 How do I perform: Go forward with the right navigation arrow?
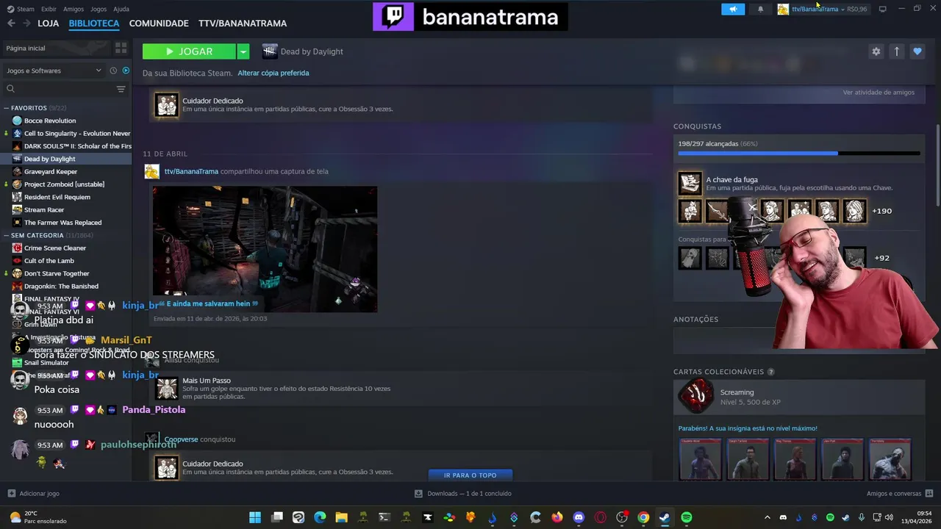(26, 24)
